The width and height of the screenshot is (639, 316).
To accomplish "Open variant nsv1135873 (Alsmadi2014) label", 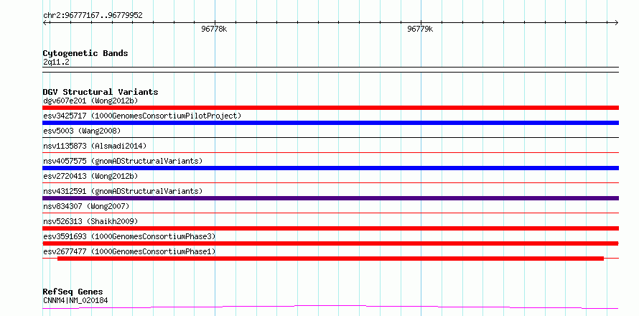I will pyautogui.click(x=95, y=146).
